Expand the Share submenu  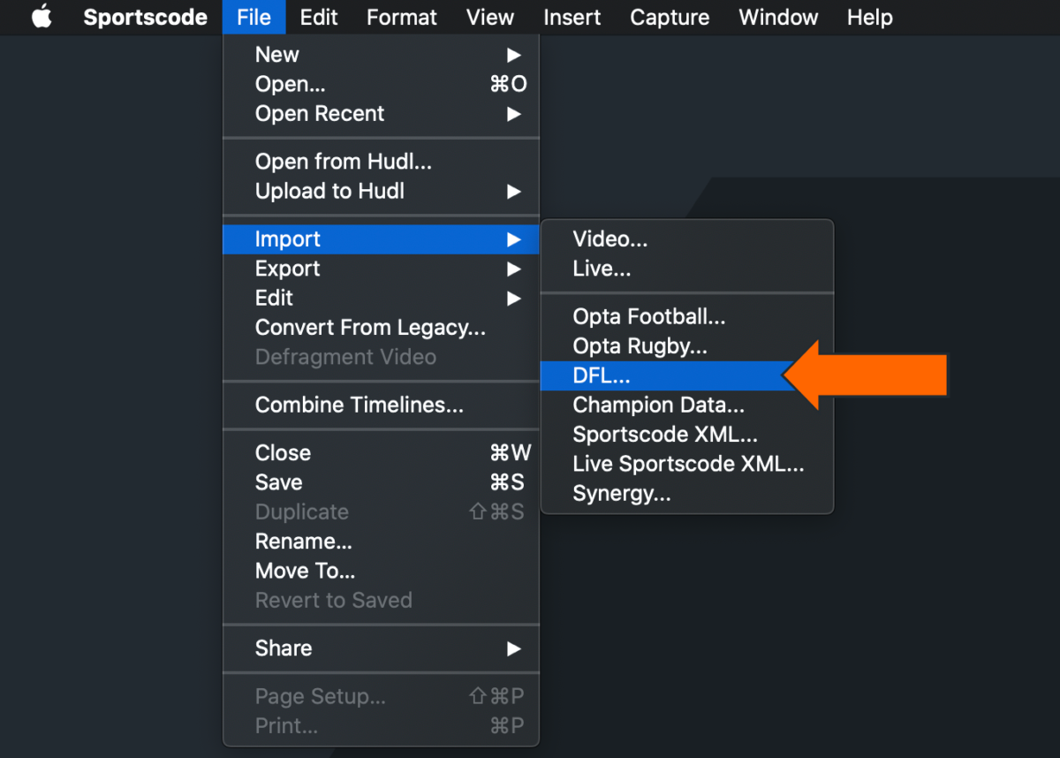coord(284,648)
